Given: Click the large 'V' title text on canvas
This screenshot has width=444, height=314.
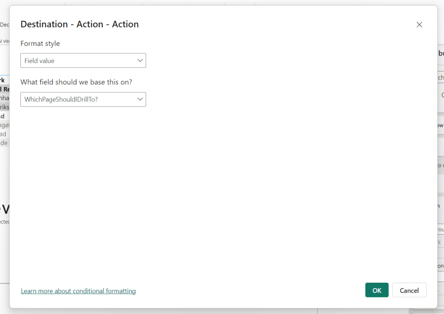Looking at the screenshot, I should click(x=5, y=209).
